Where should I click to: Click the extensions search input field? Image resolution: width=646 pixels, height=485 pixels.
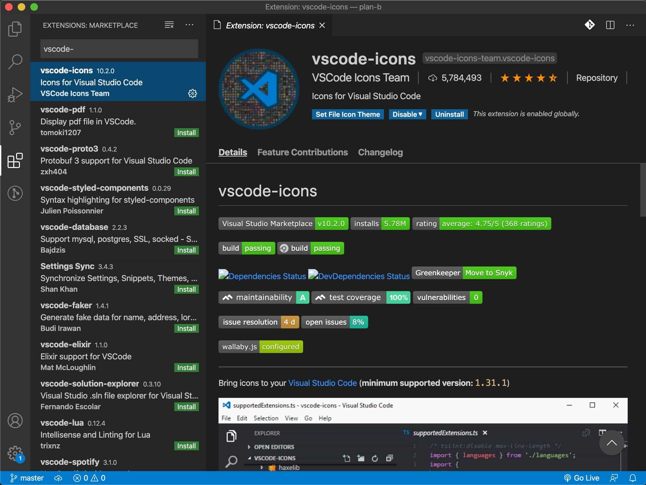[x=119, y=49]
